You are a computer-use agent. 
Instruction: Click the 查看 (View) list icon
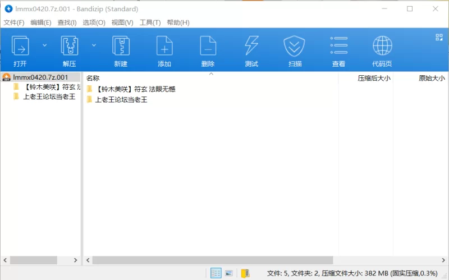point(339,45)
